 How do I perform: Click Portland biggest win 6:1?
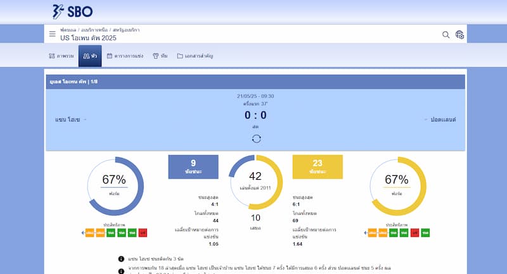coord(296,204)
